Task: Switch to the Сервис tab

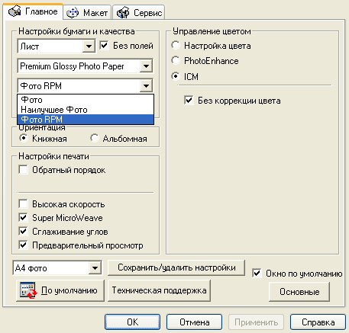Action: pyautogui.click(x=139, y=13)
